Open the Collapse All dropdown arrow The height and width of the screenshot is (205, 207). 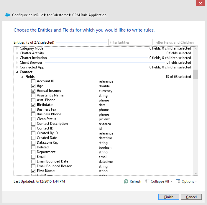pyautogui.click(x=171, y=181)
